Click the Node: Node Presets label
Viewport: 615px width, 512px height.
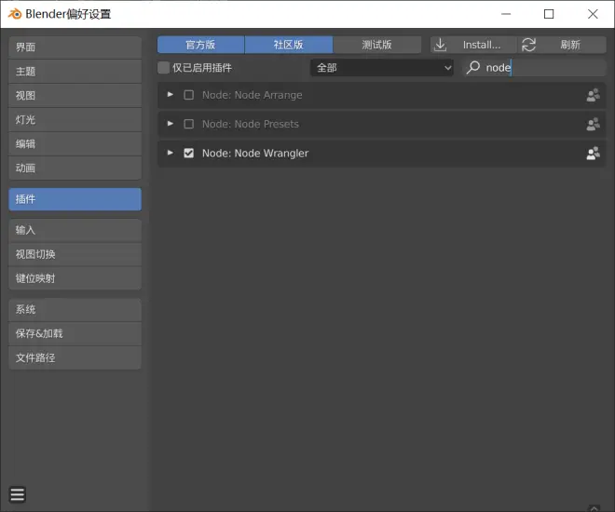(251, 124)
